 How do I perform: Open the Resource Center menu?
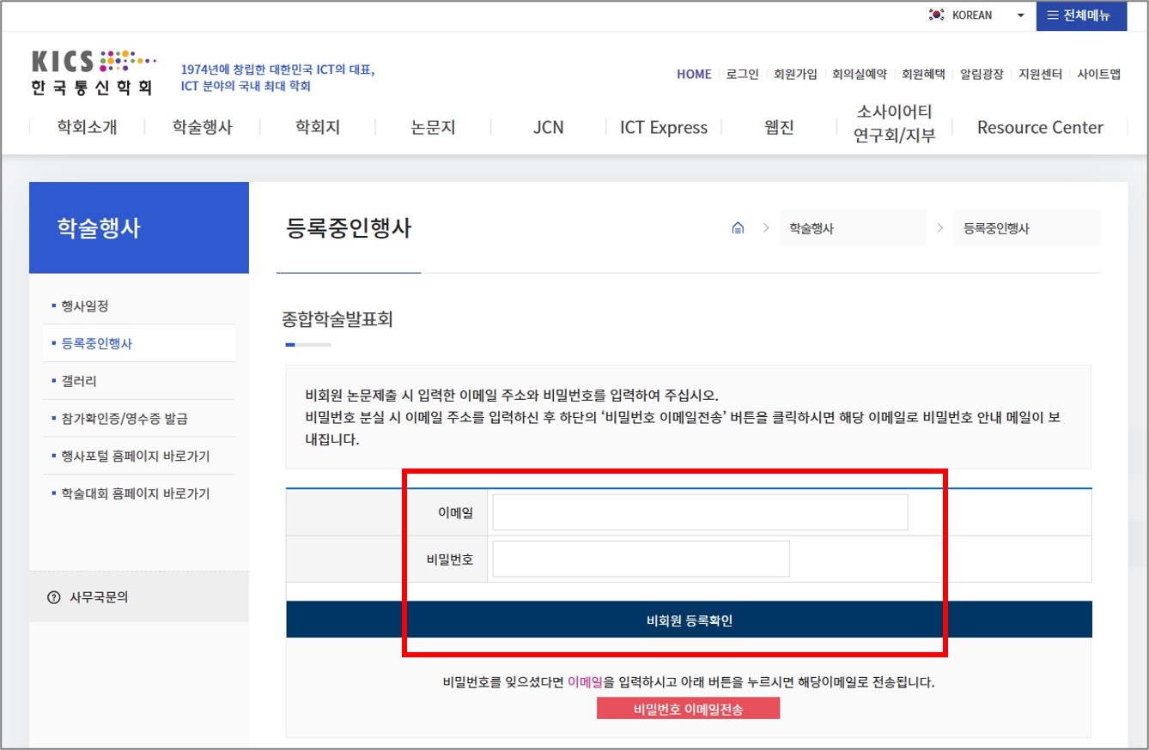(x=1040, y=128)
